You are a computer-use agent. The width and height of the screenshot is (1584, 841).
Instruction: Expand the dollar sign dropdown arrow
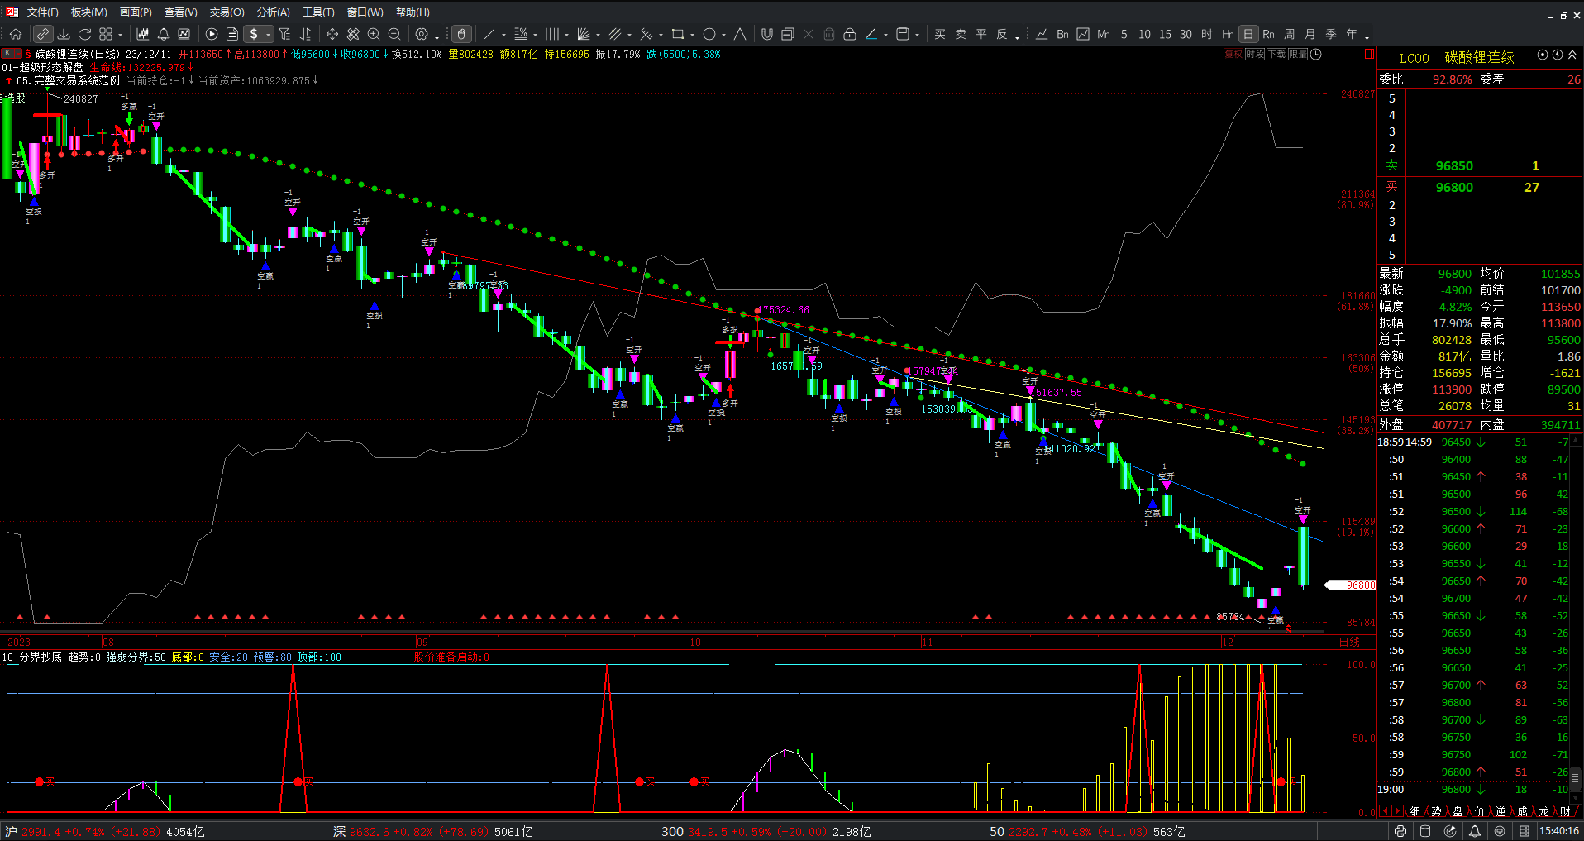coord(269,35)
